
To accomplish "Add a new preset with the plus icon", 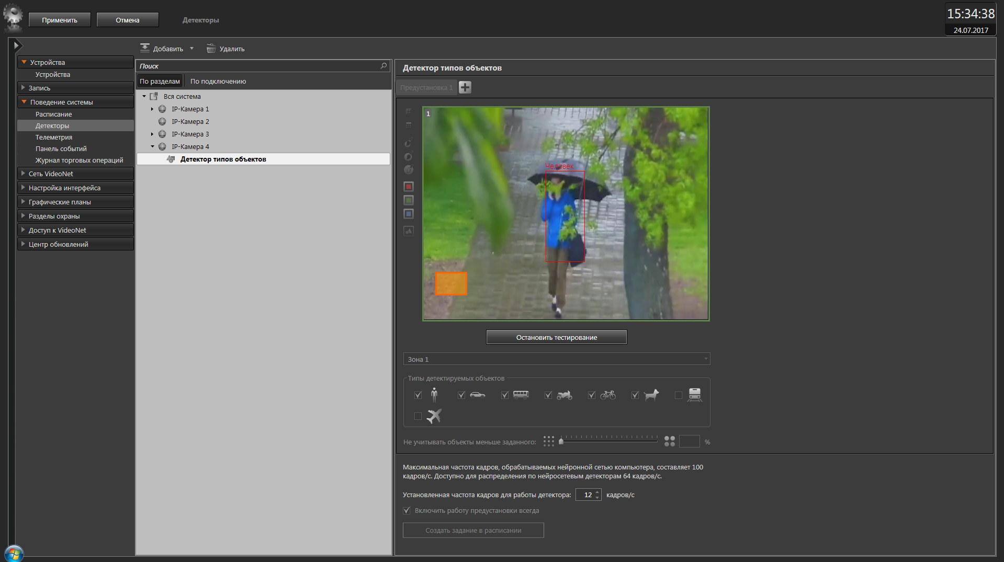I will tap(465, 87).
